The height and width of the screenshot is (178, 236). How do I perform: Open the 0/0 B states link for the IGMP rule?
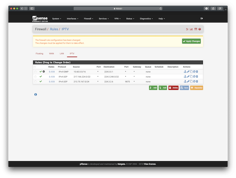pos(52,72)
